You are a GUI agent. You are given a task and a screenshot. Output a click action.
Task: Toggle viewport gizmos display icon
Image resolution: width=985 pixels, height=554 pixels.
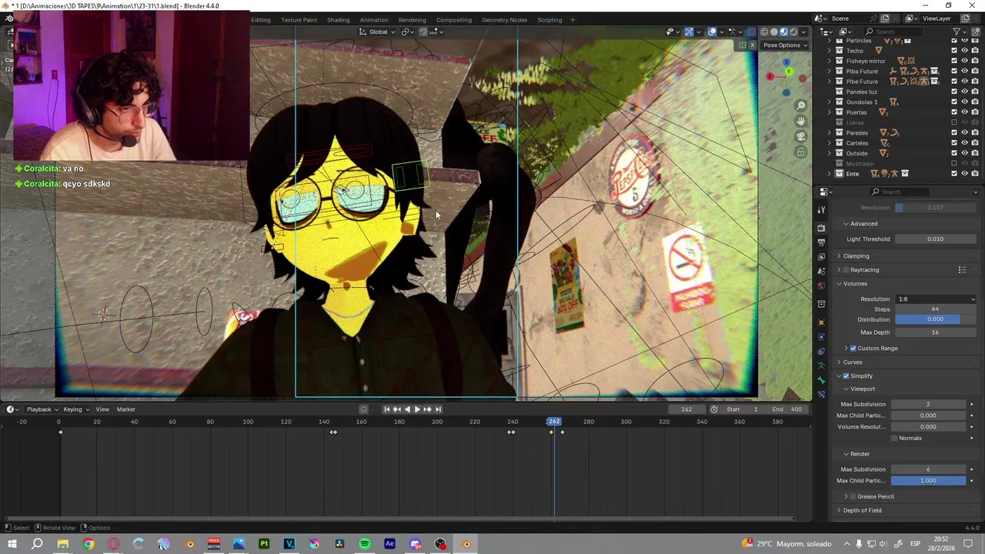click(689, 32)
